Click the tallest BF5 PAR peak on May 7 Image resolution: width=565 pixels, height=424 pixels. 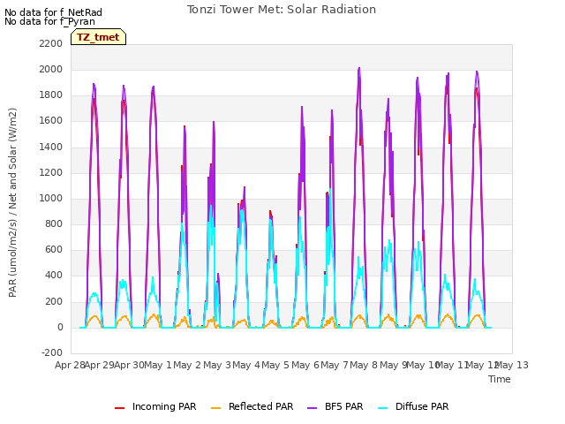tap(359, 69)
